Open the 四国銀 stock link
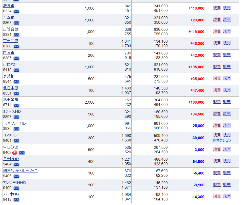Screen dimensions: 242x205 pyautogui.click(x=9, y=53)
